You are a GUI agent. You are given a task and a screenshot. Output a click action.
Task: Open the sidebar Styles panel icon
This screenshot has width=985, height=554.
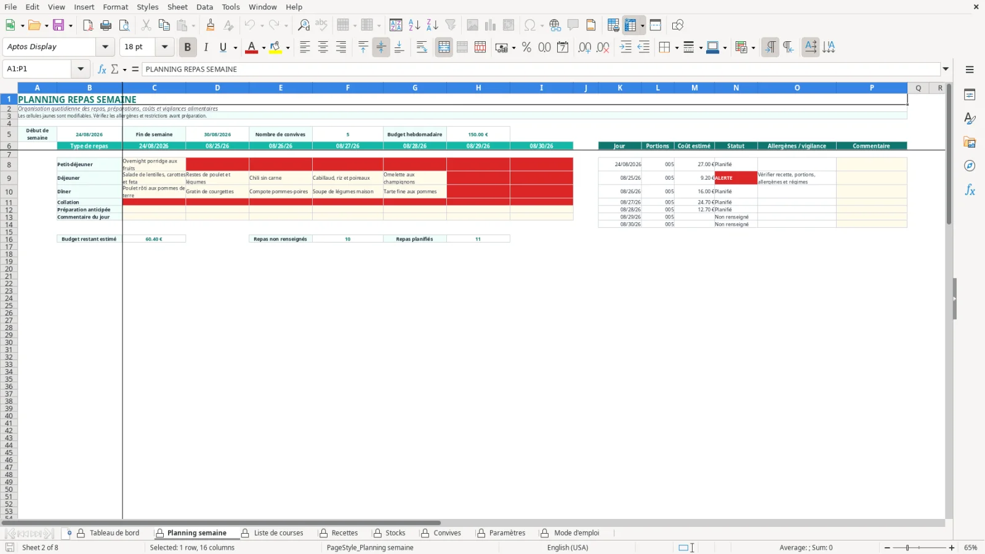coord(970,118)
